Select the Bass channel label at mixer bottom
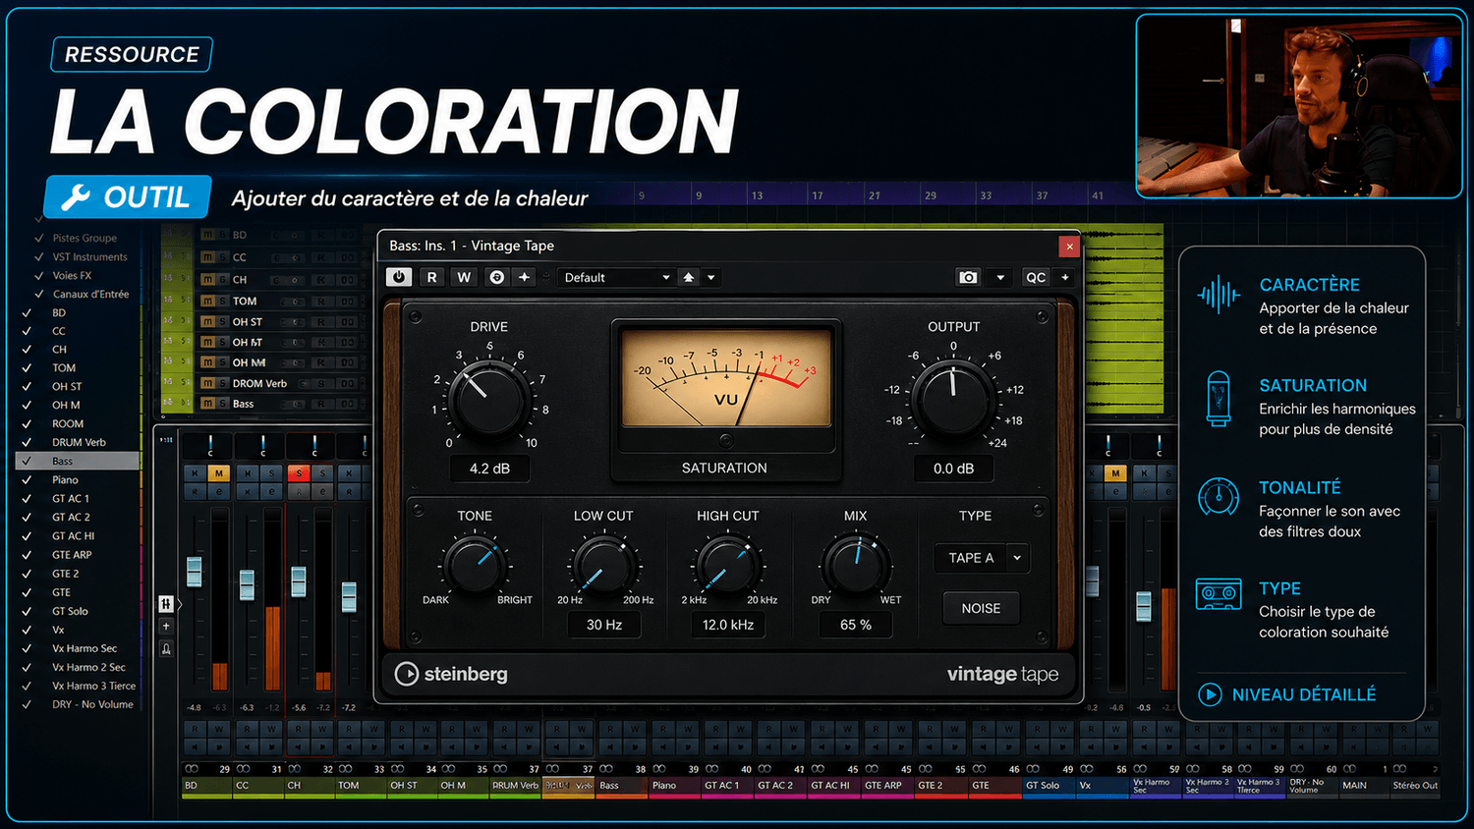 pyautogui.click(x=622, y=786)
